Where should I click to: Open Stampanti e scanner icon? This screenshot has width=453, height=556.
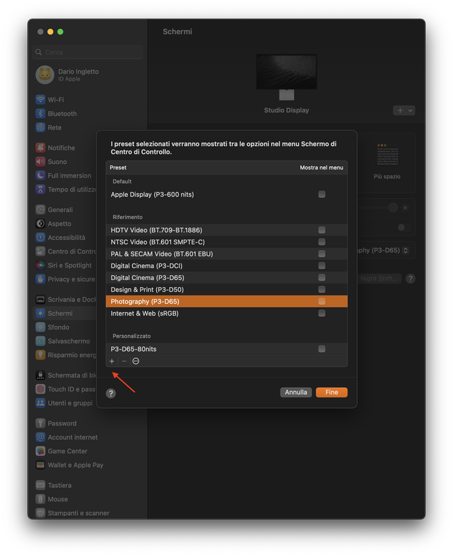click(x=40, y=513)
